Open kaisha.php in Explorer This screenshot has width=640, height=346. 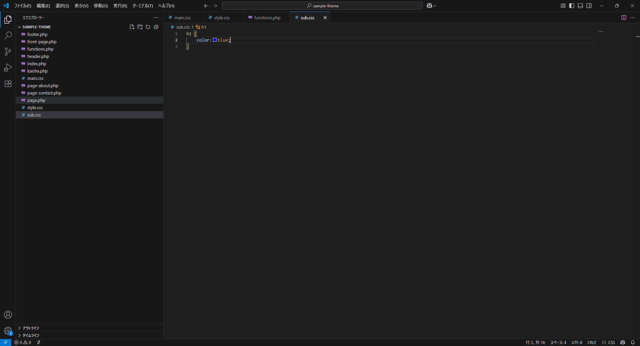point(90,71)
